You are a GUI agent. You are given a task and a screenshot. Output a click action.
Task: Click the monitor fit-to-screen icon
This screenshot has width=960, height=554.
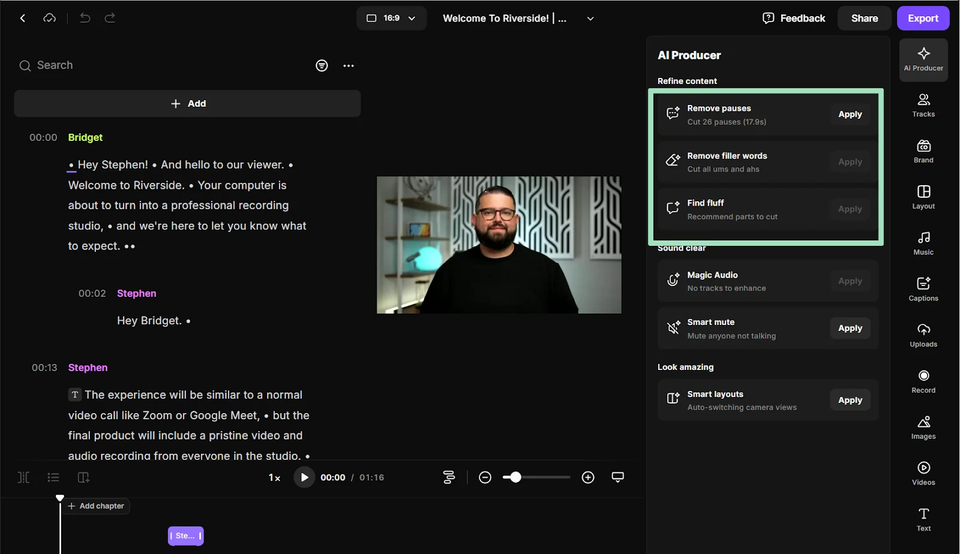tap(617, 477)
